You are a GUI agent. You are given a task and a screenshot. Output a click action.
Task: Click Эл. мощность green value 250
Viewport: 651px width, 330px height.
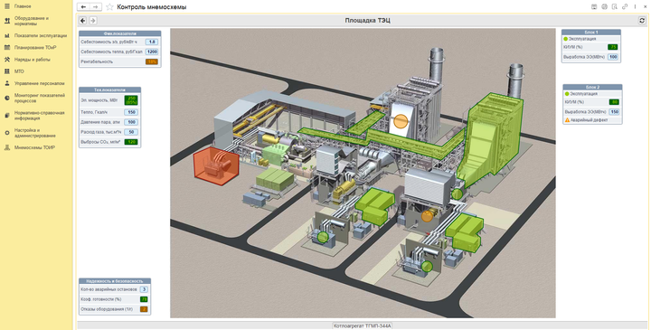(x=131, y=100)
